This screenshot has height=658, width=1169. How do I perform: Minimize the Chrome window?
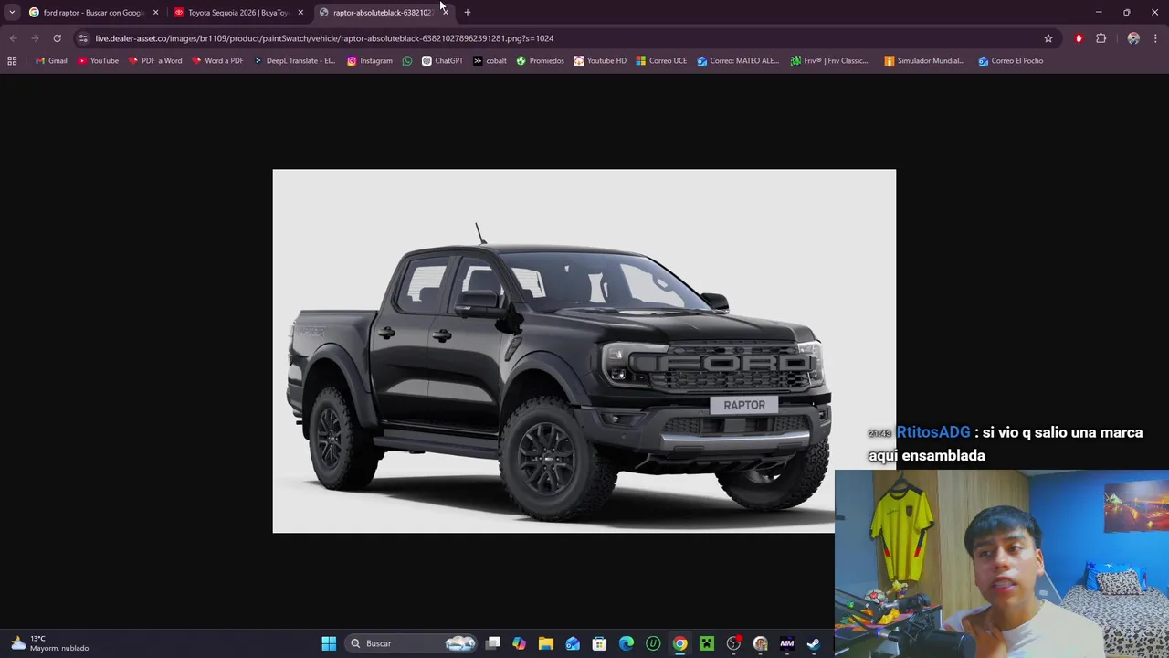click(1099, 13)
